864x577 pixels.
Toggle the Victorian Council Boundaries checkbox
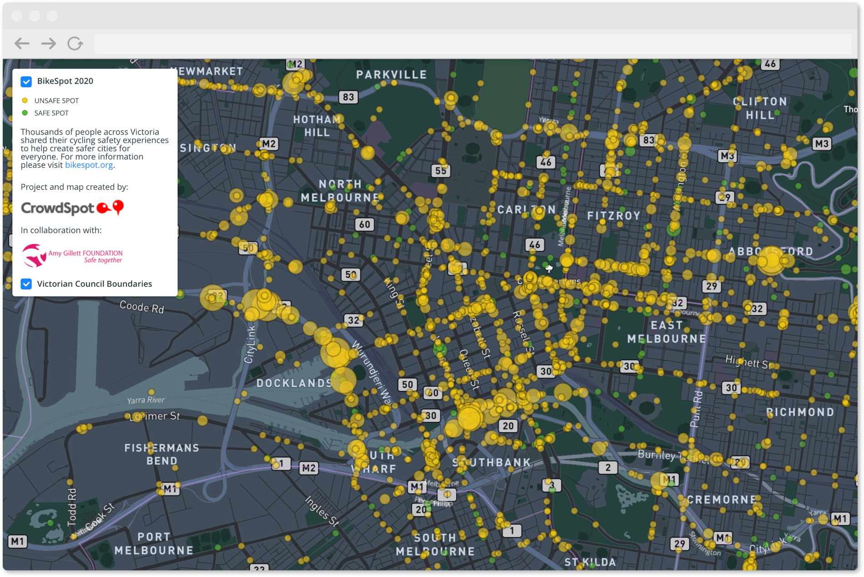click(x=26, y=284)
